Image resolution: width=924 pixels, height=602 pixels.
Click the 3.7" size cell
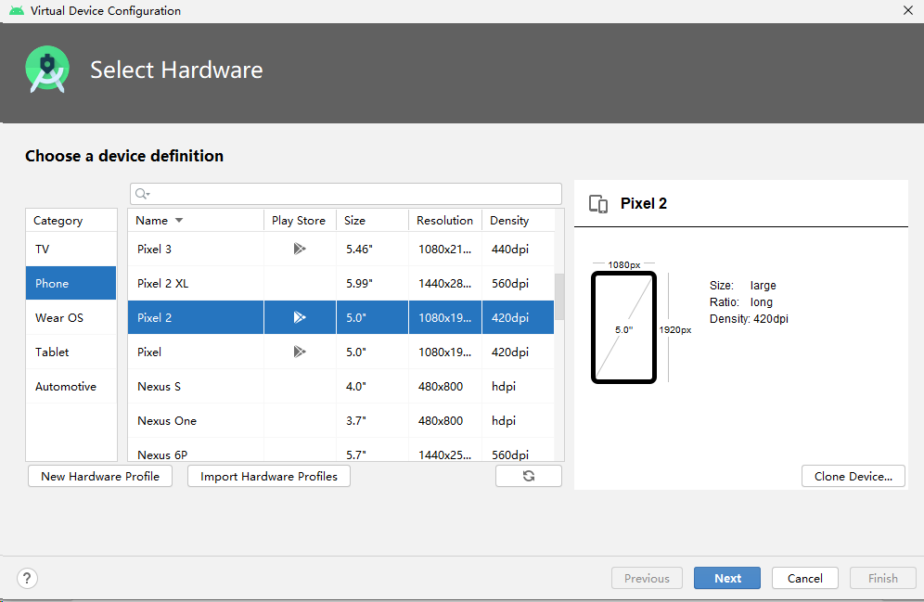pos(372,420)
